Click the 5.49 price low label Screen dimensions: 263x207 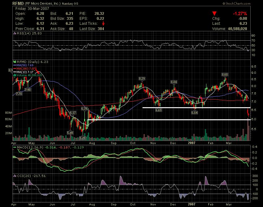tap(70, 133)
